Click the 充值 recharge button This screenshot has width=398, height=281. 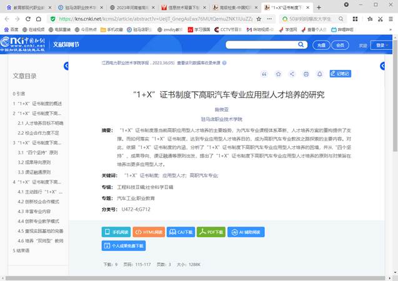click(x=321, y=45)
